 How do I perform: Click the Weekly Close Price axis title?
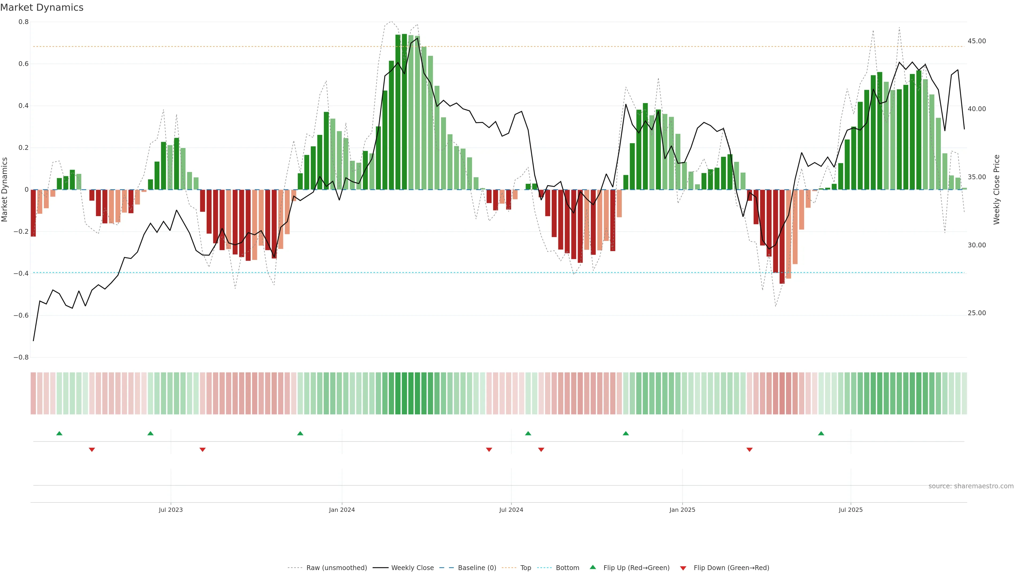click(996, 190)
